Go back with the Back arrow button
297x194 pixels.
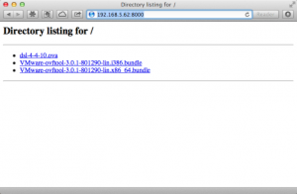[8, 14]
